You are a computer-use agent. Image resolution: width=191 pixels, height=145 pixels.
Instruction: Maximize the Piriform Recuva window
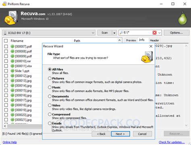pos(173,4)
